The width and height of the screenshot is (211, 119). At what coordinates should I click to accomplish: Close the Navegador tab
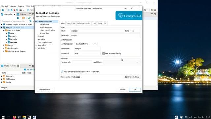(x=15, y=14)
